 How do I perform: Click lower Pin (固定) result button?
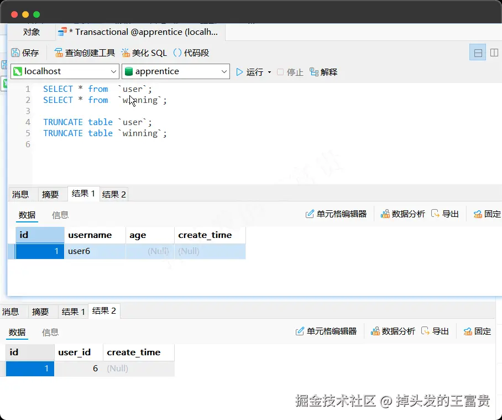tap(477, 331)
